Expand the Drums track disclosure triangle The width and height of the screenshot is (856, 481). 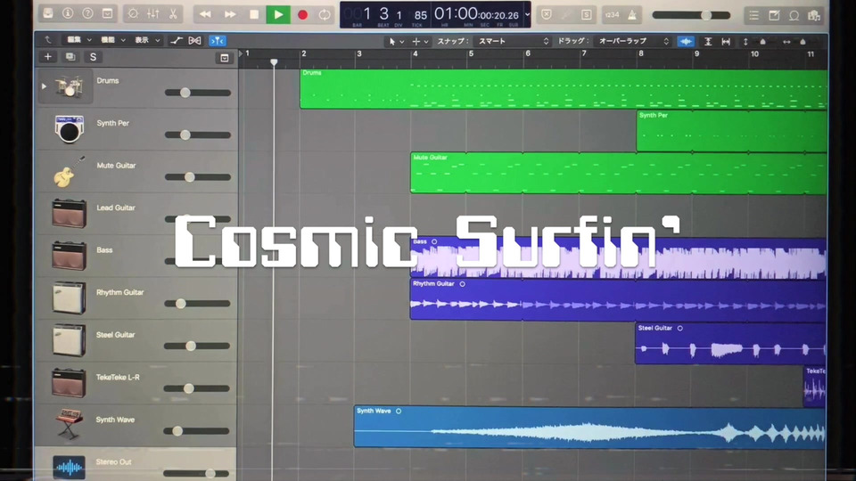pyautogui.click(x=44, y=86)
